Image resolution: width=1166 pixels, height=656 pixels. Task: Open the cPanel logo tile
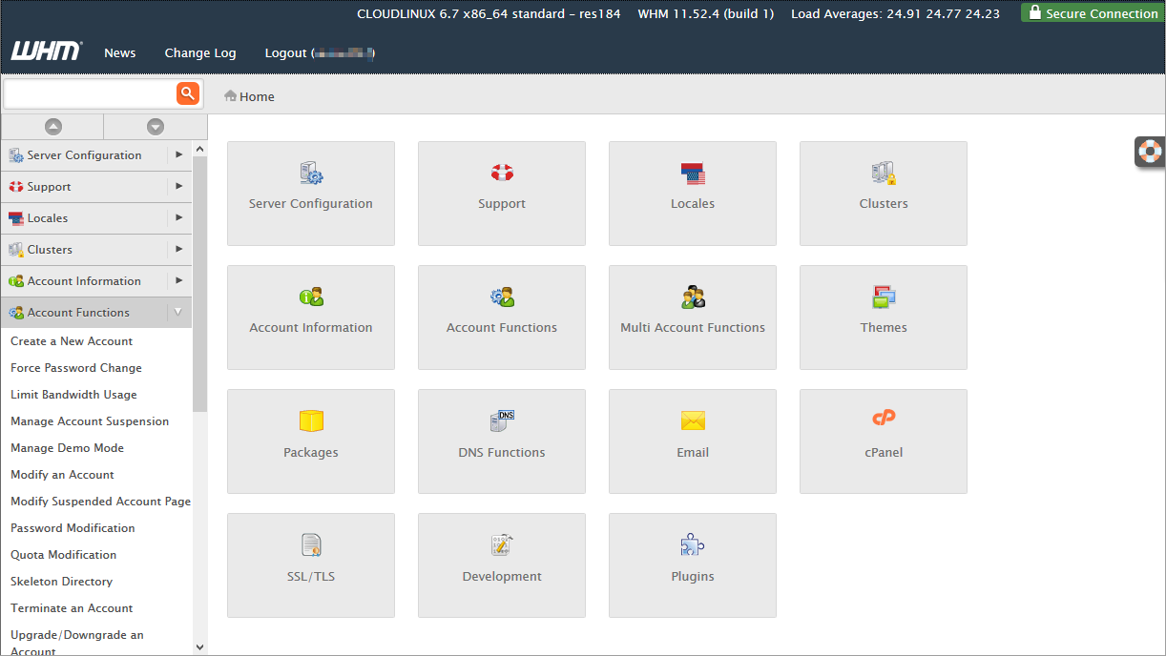[884, 420]
